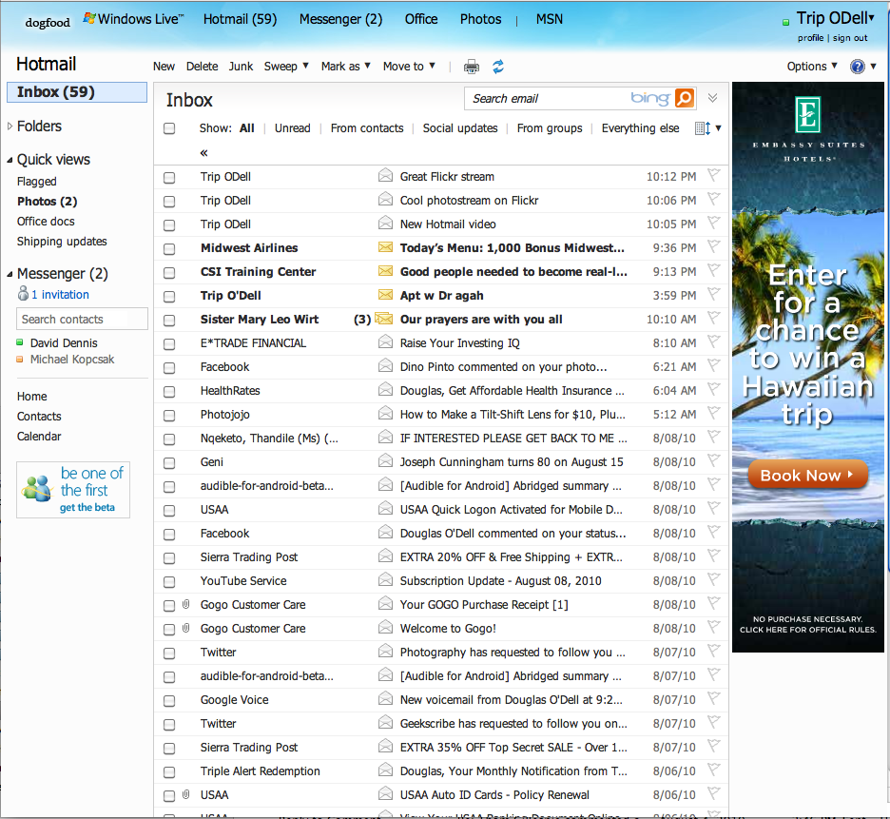Open Messenger (2) in top navigation

coord(340,19)
